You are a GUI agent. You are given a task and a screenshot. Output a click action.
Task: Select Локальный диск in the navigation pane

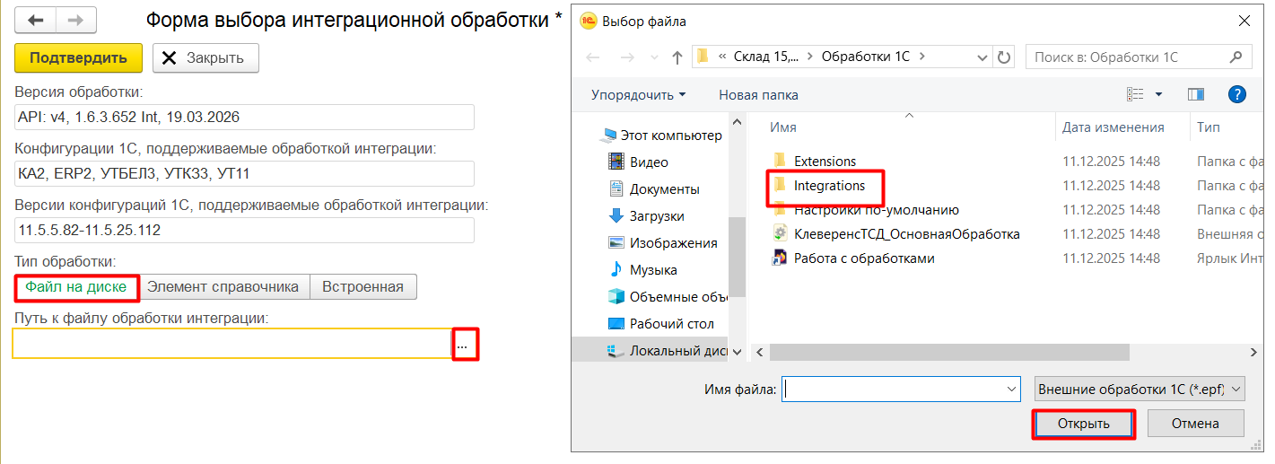point(667,351)
